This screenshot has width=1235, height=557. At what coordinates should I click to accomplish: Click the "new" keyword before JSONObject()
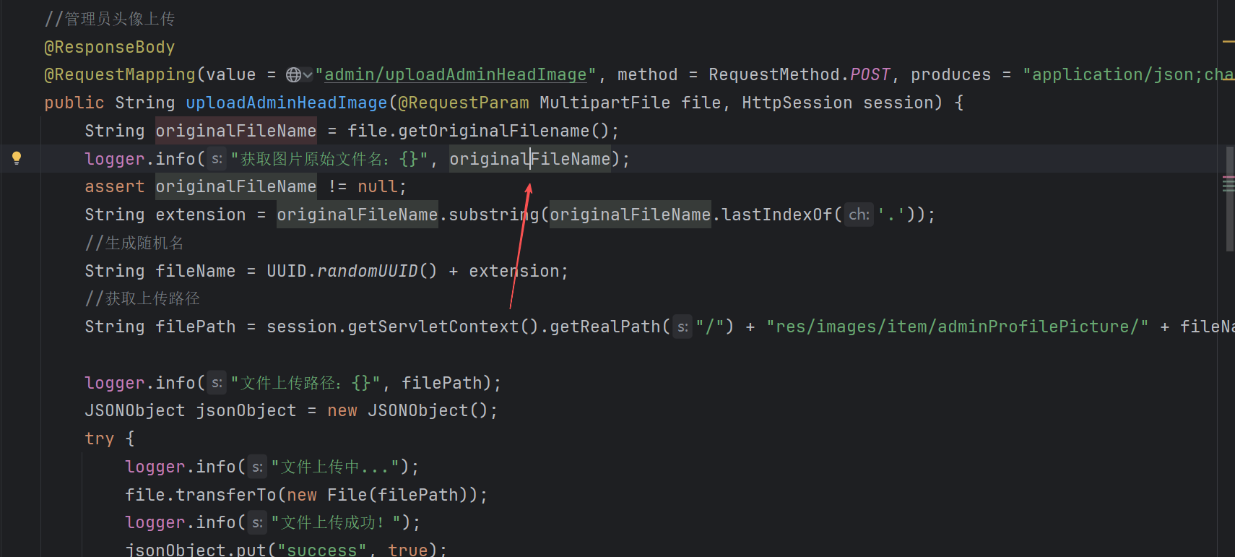point(342,410)
